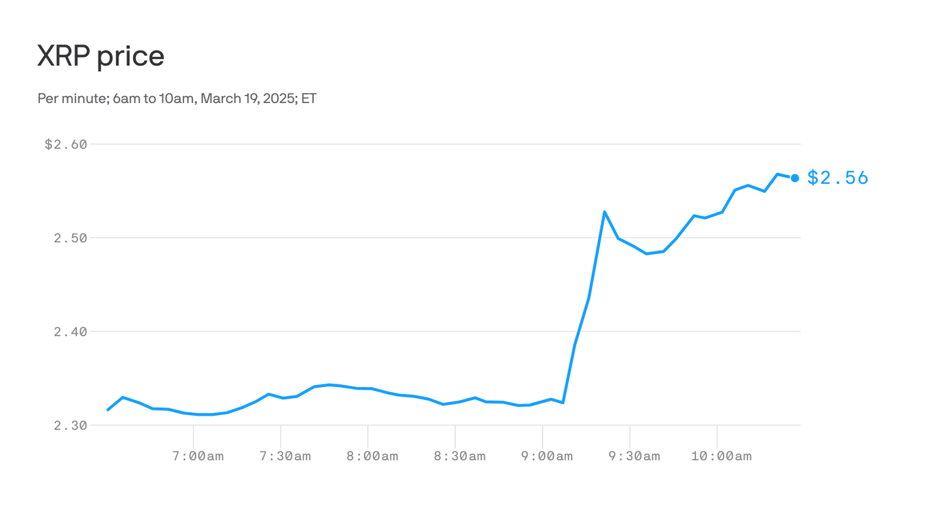
Task: Click the 2.50 y-axis label
Action: [72, 238]
